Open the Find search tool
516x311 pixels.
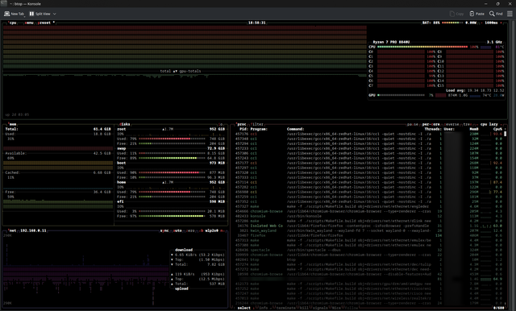tap(496, 14)
